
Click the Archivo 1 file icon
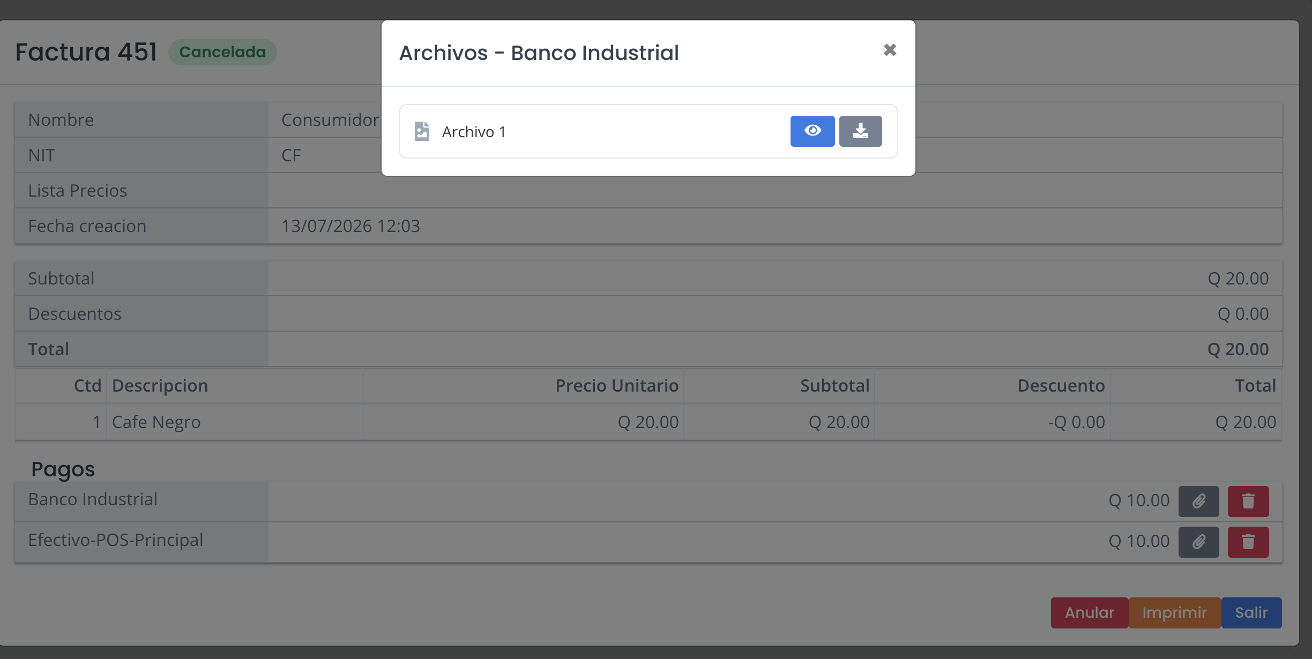pos(422,131)
